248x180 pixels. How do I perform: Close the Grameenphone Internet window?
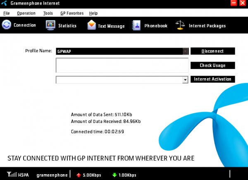(x=243, y=3)
